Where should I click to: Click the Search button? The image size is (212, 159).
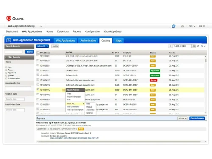pyautogui.click(x=30, y=52)
